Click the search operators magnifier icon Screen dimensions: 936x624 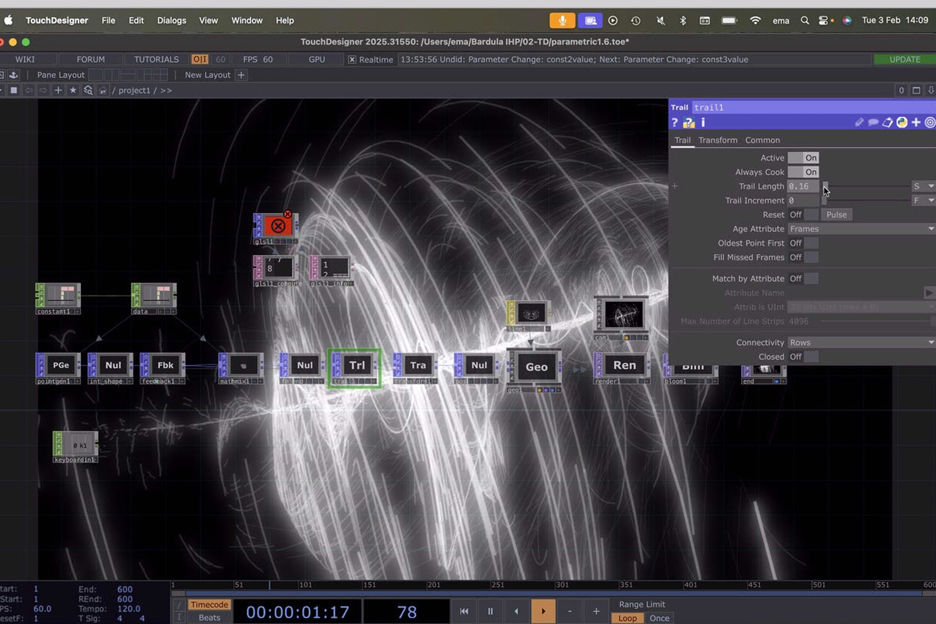tap(88, 90)
